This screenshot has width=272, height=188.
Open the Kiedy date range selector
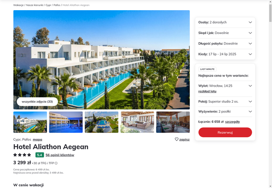(x=225, y=54)
